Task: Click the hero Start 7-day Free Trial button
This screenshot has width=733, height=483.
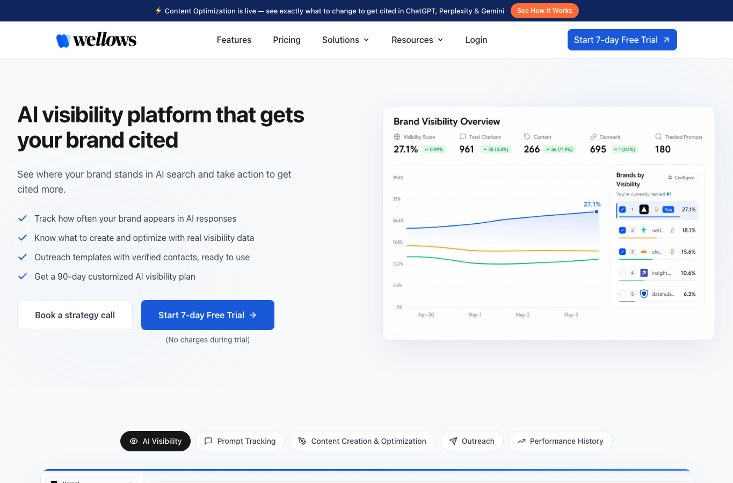Action: click(x=208, y=315)
